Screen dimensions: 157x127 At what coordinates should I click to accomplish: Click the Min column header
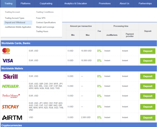pos(73,35)
